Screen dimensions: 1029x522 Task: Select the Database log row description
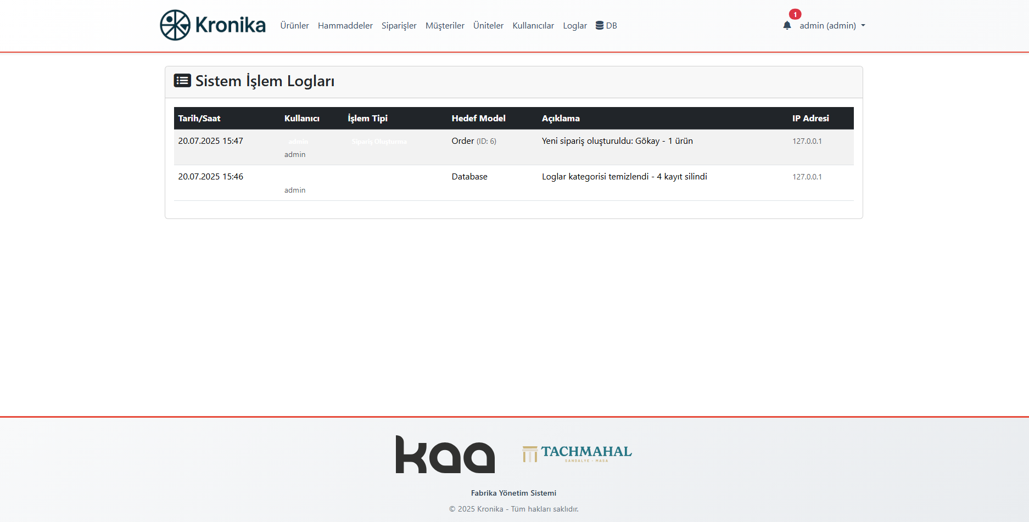click(624, 177)
